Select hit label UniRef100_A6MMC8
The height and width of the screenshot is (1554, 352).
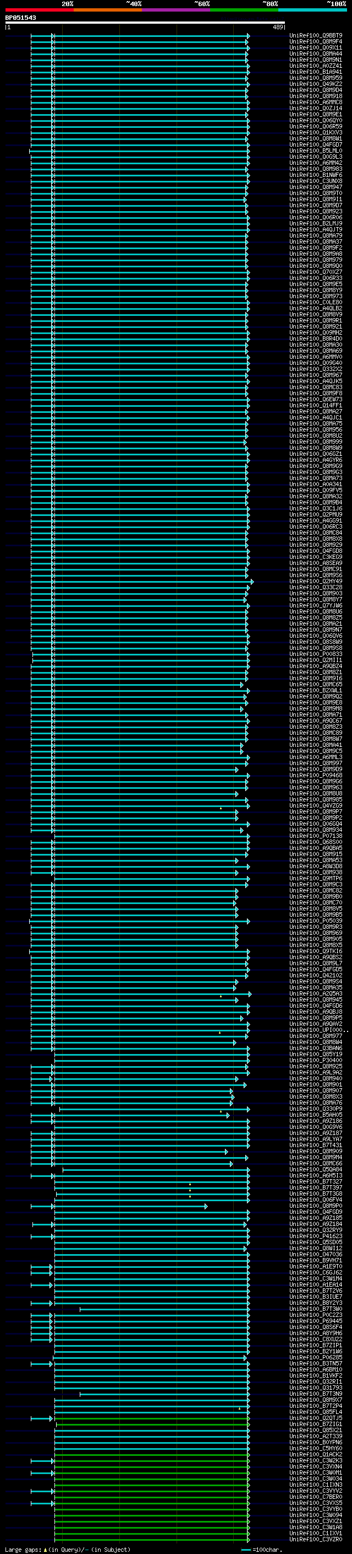[316, 103]
